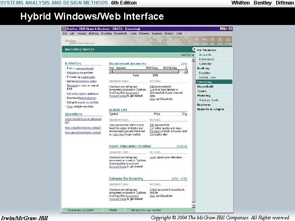The image size is (295, 221).
Task: Click Set a price alert link
Action: [x=152, y=135]
